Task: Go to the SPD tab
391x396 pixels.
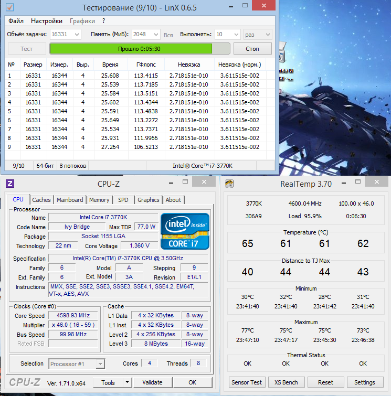Action: click(x=123, y=200)
